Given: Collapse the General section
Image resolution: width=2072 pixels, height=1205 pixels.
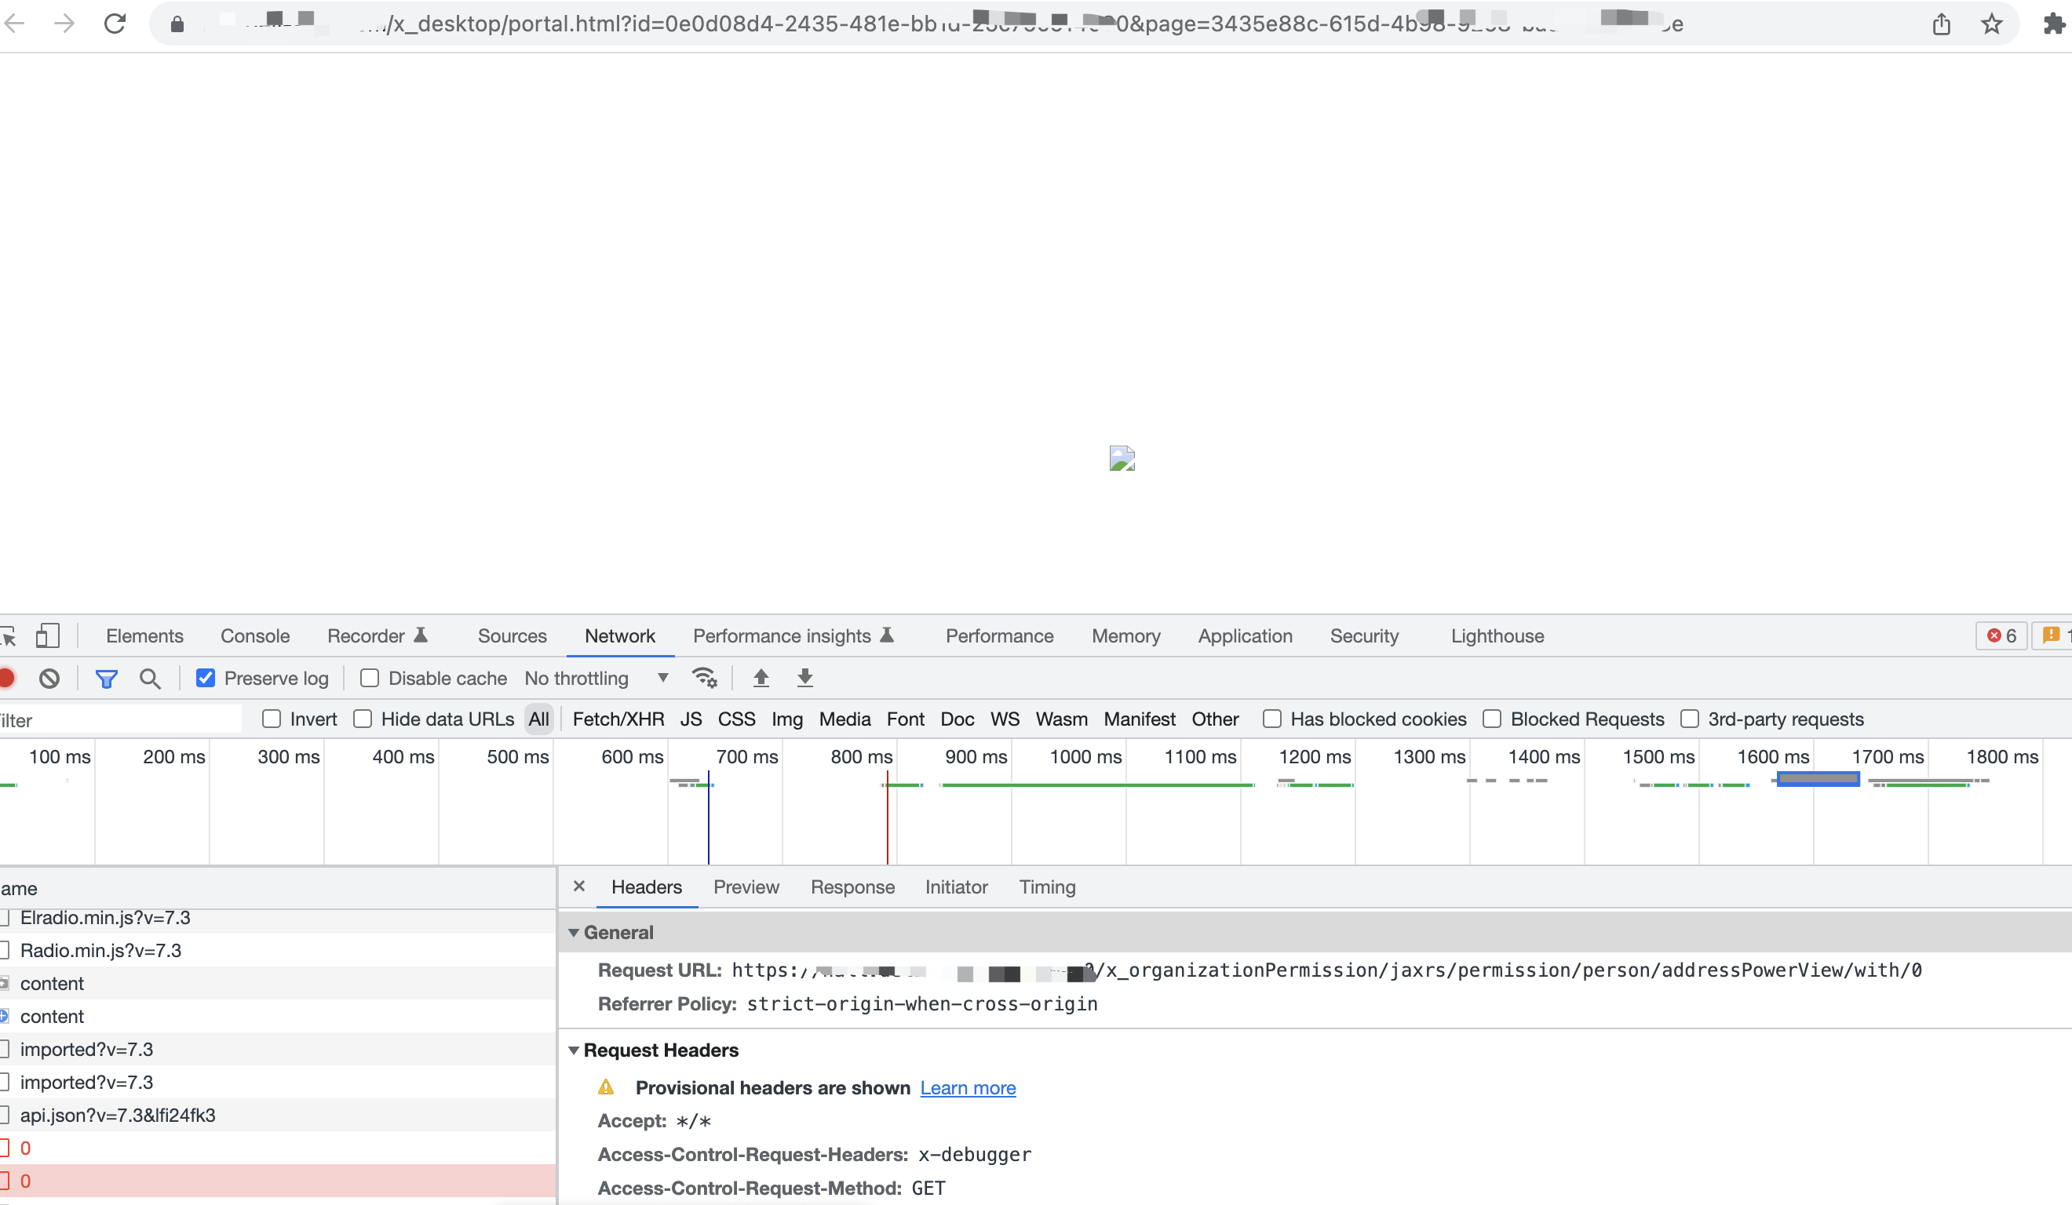Looking at the screenshot, I should point(574,933).
